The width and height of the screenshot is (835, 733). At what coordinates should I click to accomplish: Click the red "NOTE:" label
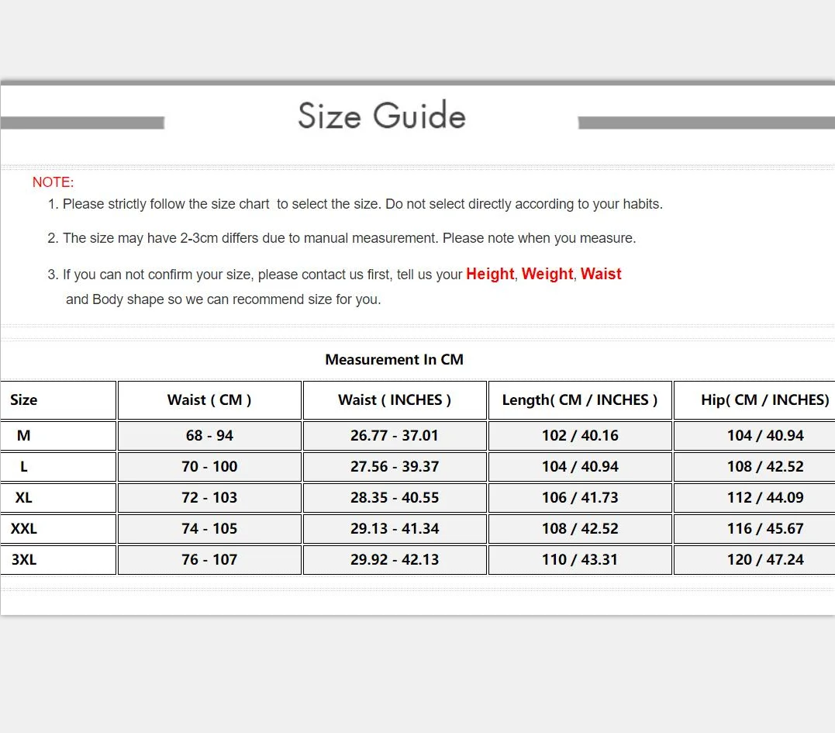coord(53,182)
